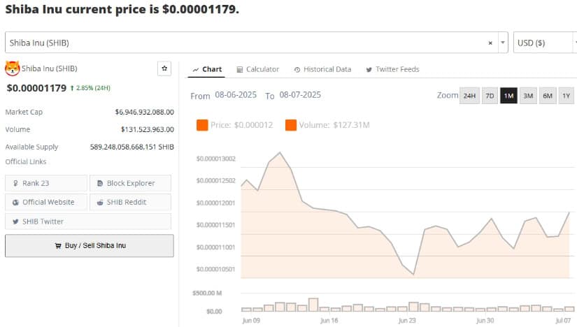
Task: Switch to the Chart tab
Action: (207, 69)
